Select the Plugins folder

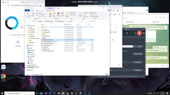coord(67,38)
